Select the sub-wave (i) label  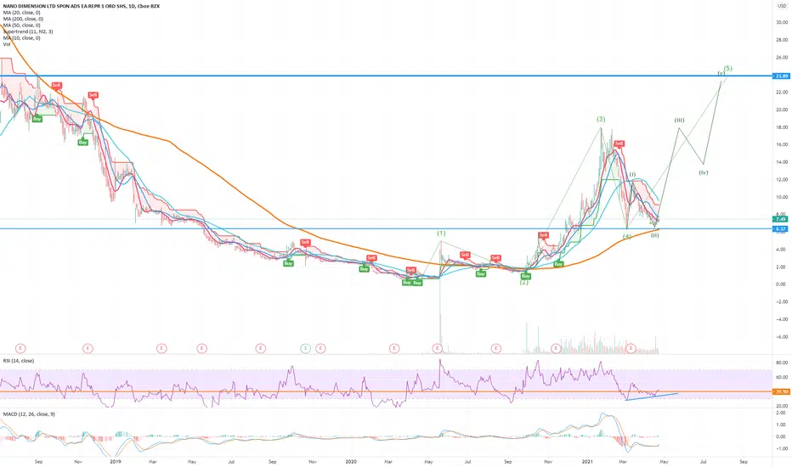click(x=632, y=174)
